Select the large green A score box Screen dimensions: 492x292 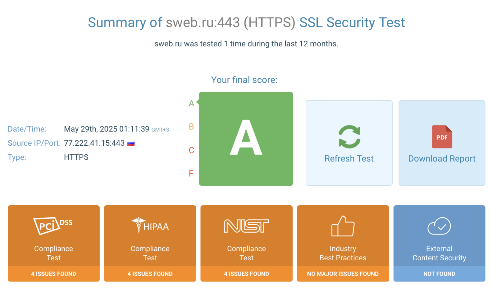(246, 139)
